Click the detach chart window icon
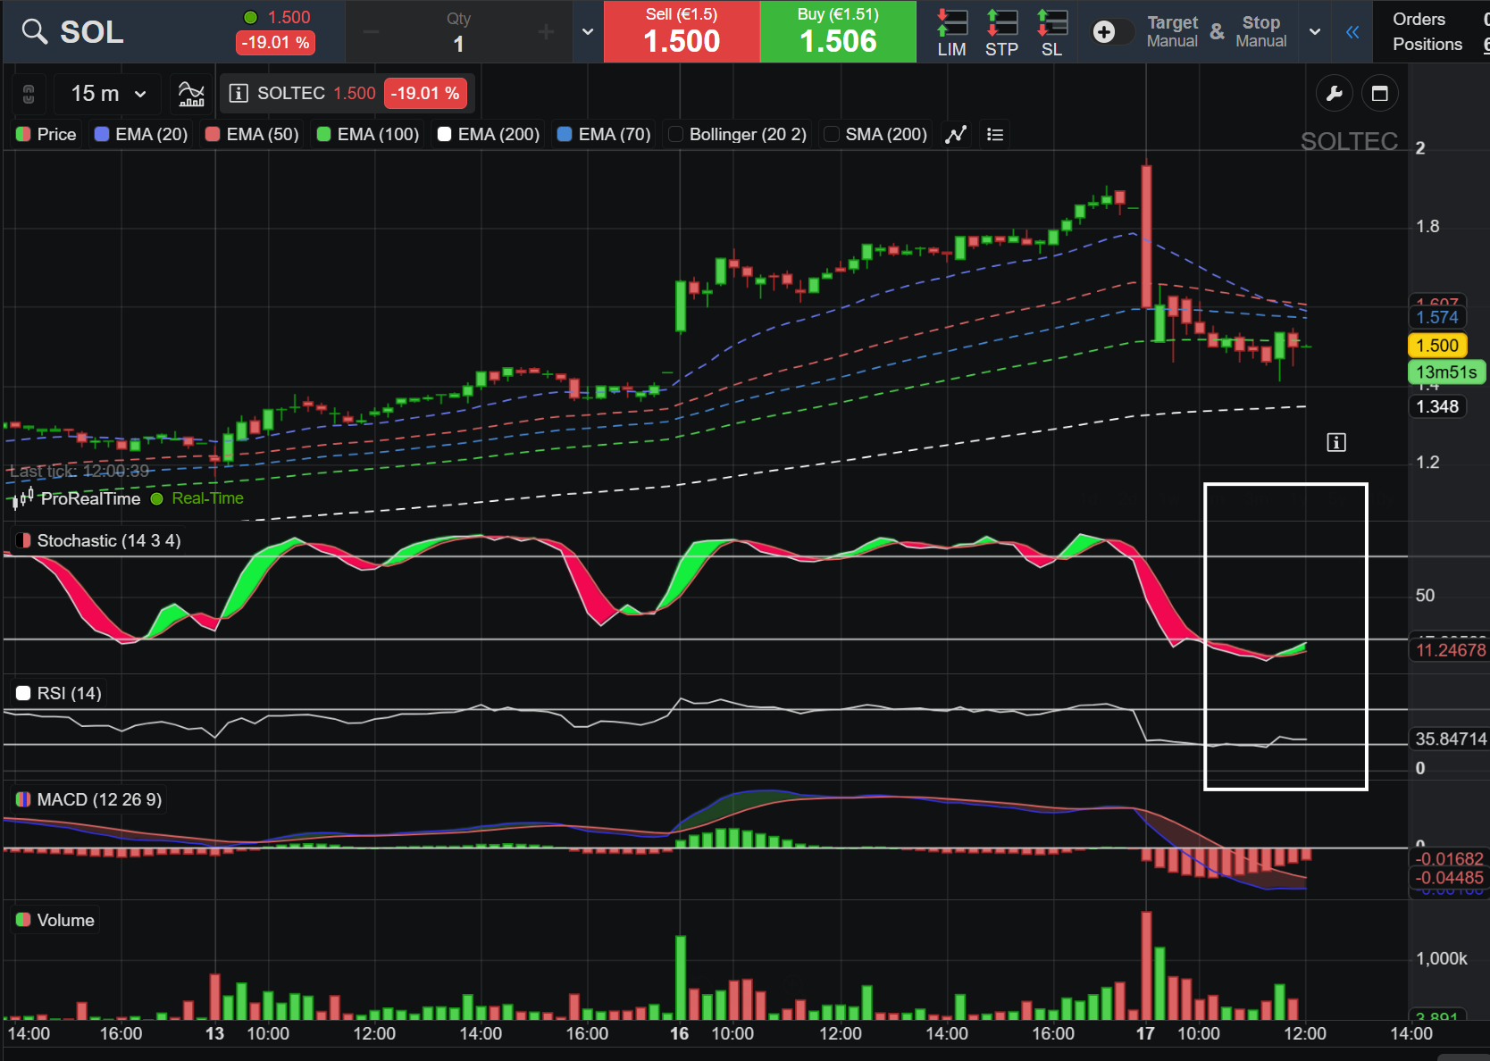 click(1379, 94)
